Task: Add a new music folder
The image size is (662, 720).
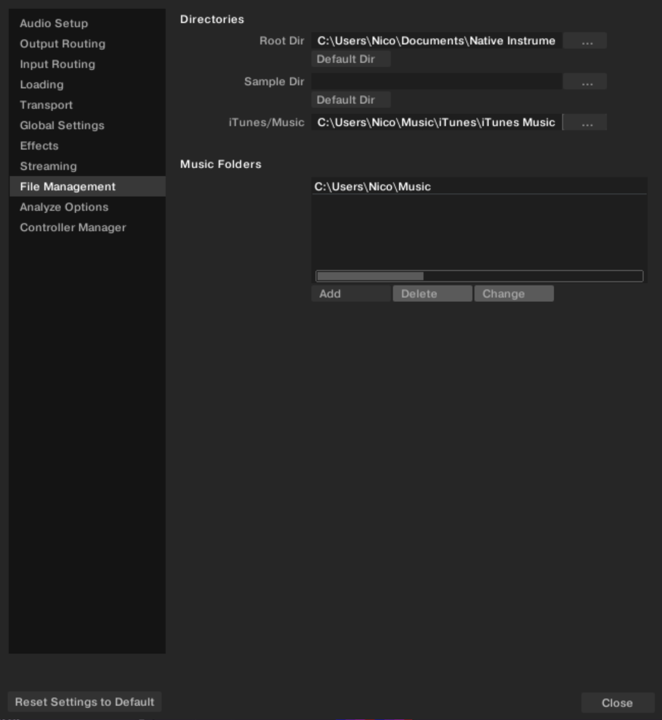Action: [x=351, y=293]
